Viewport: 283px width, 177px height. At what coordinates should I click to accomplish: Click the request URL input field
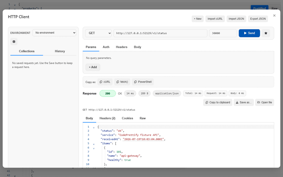[160, 33]
